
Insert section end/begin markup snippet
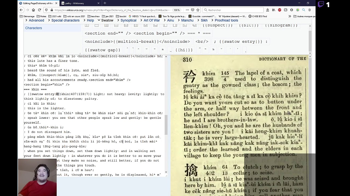click(x=148, y=33)
